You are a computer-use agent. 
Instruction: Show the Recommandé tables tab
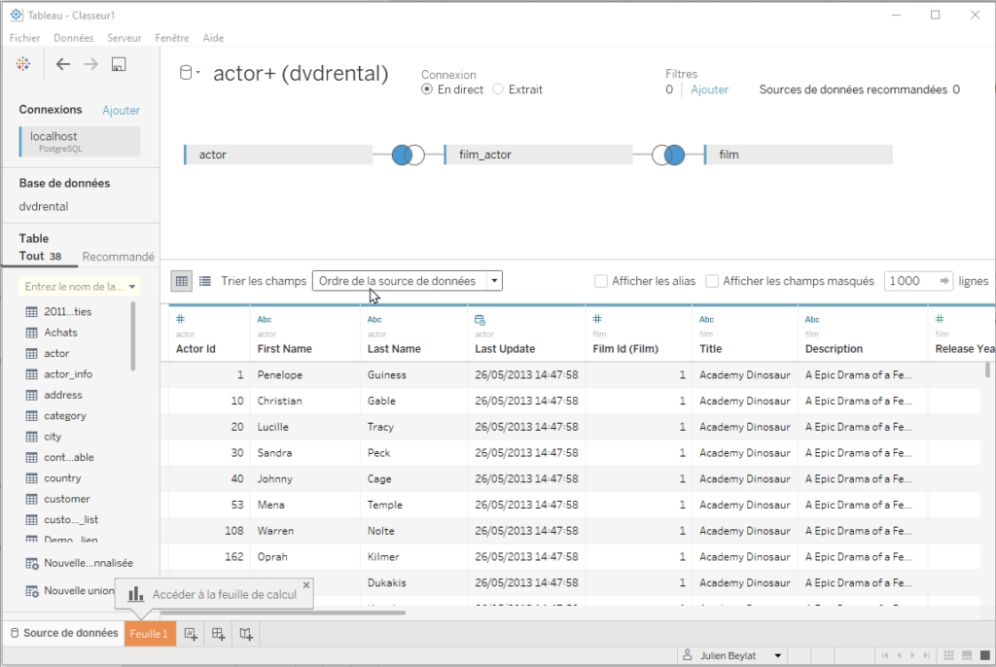118,257
